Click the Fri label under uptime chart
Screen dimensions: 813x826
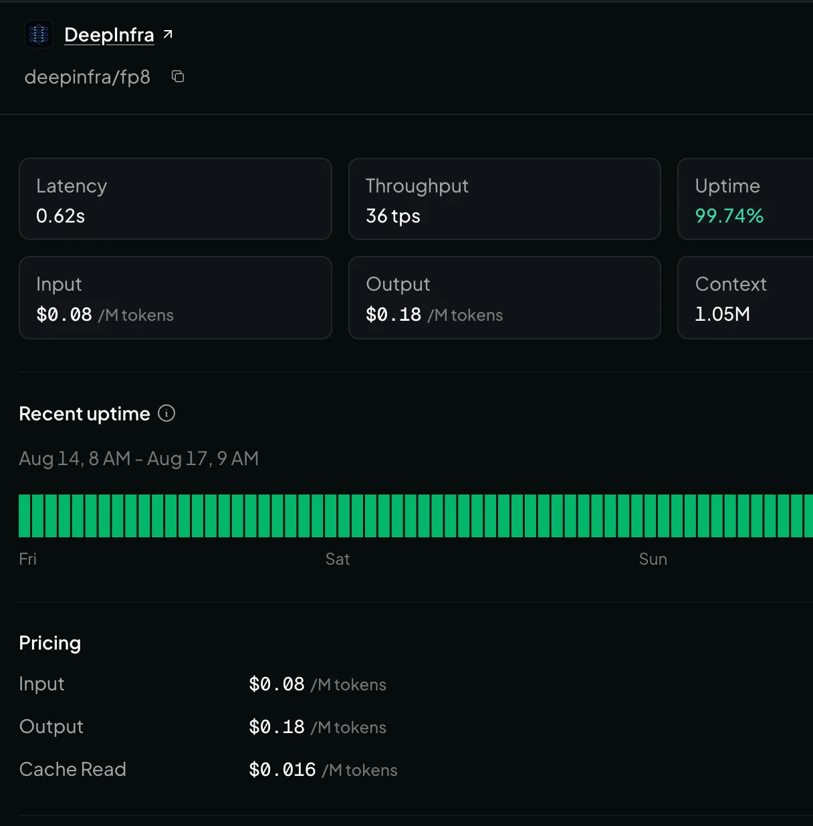tap(28, 559)
